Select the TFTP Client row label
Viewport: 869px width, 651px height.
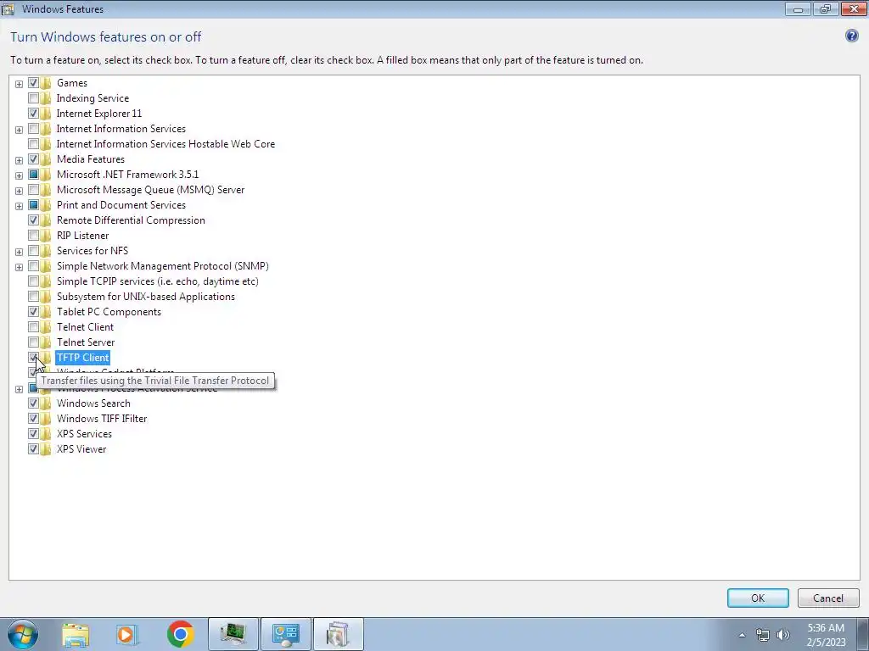click(x=82, y=358)
